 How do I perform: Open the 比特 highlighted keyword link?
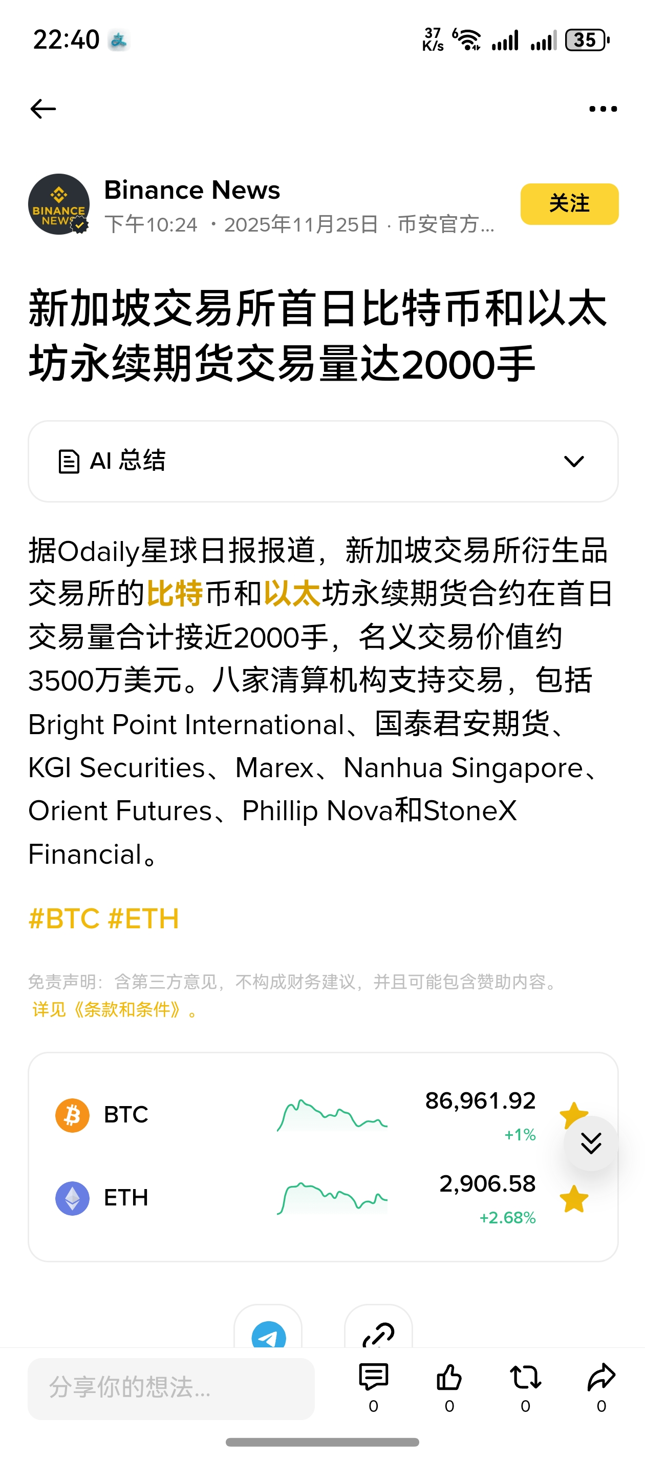pyautogui.click(x=174, y=594)
